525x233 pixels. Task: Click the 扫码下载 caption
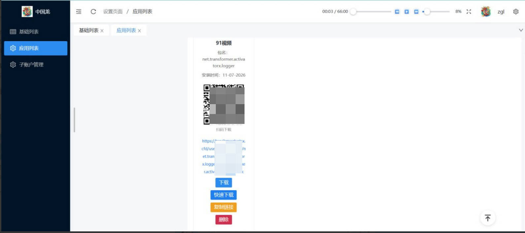[224, 130]
